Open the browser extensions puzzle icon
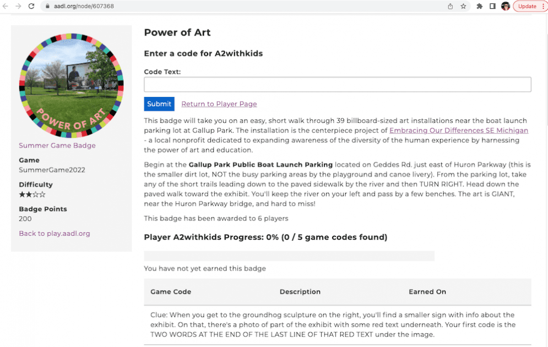Screen dimensions: 548x347 [x=479, y=7]
